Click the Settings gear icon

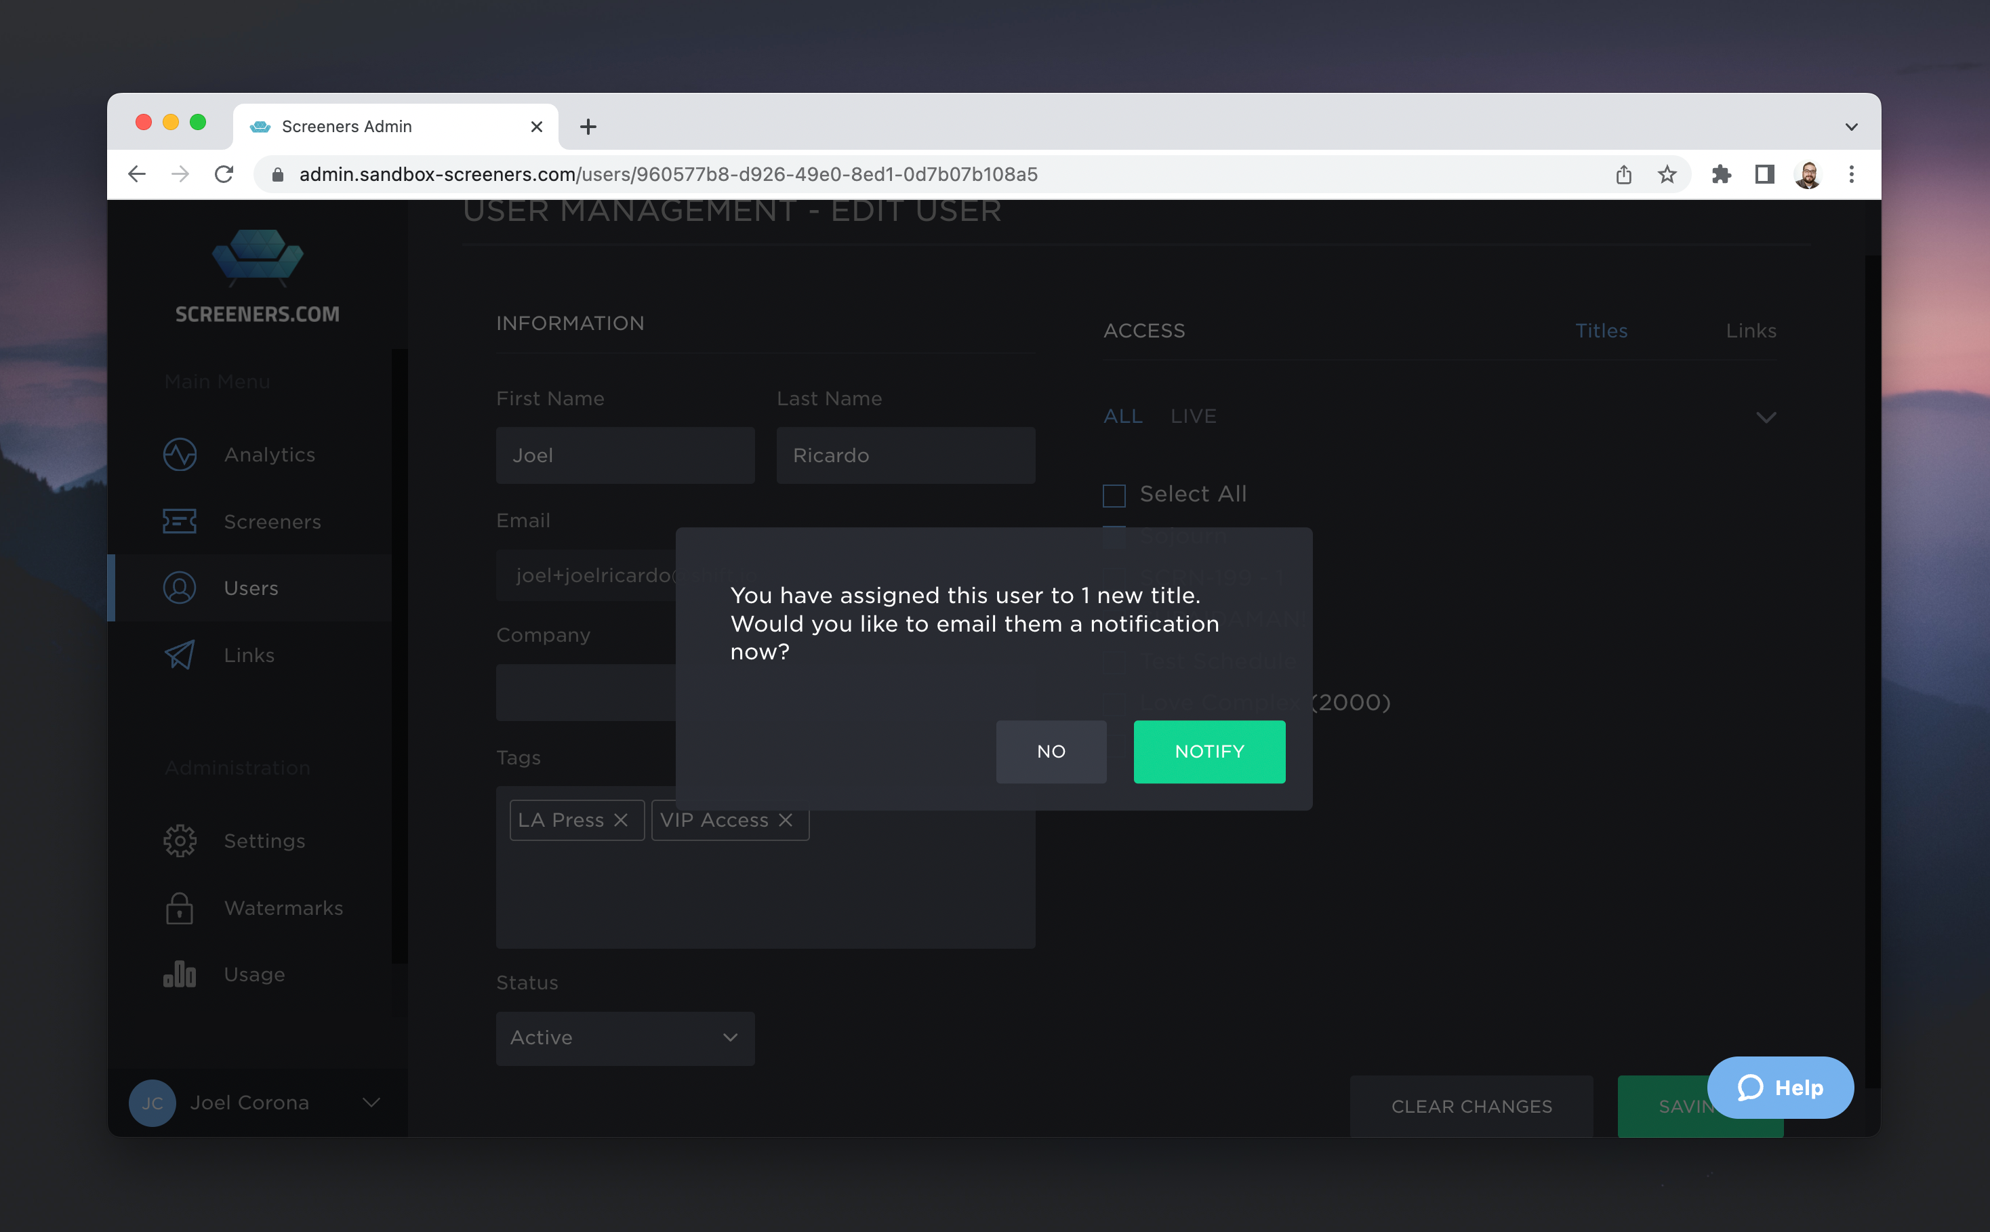(180, 841)
